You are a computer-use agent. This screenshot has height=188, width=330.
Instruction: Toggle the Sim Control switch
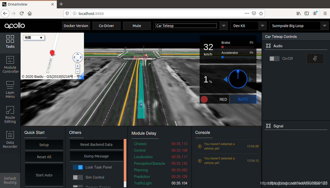pos(78,177)
